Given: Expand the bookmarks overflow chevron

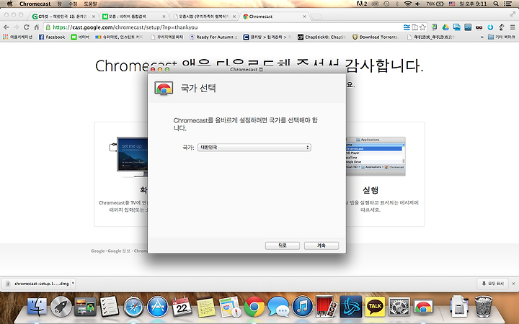Looking at the screenshot, I should point(482,37).
